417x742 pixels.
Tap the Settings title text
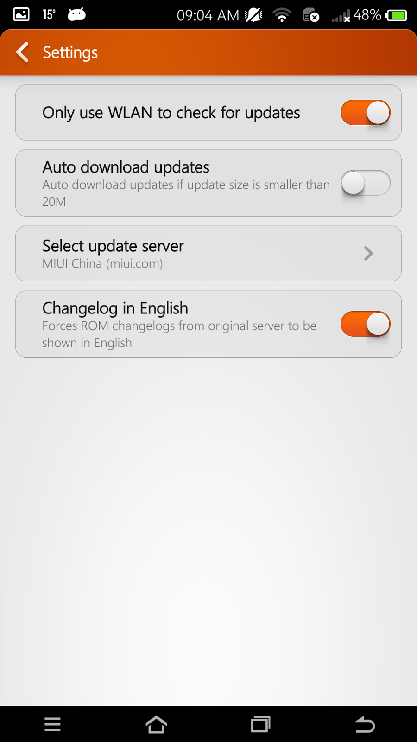(70, 52)
